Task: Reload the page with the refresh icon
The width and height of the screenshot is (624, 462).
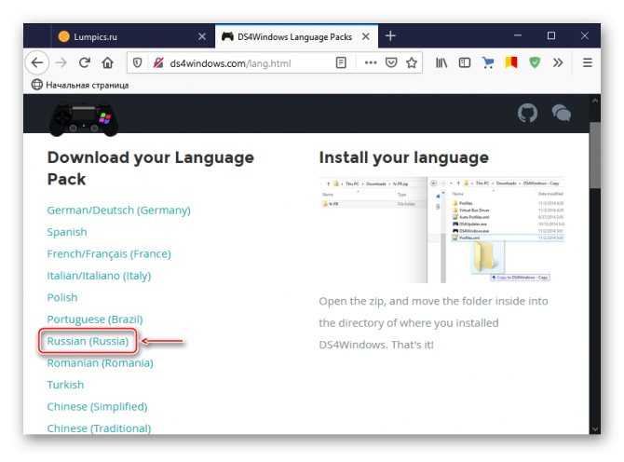Action: 85,62
